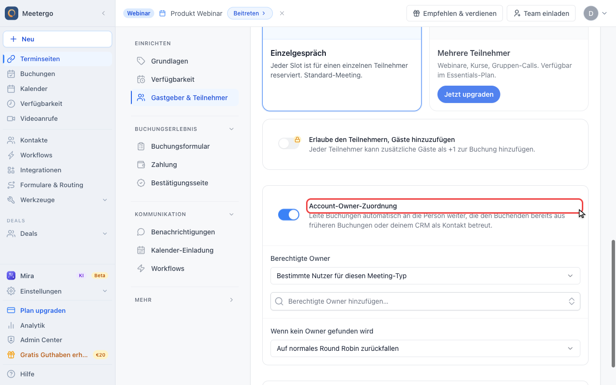Select Gastgeber & Teilnehmer section
616x385 pixels.
(x=185, y=98)
